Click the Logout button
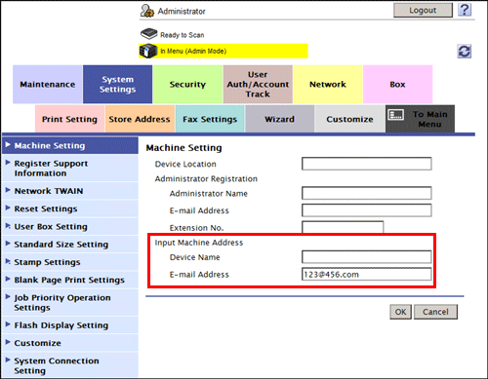This screenshot has height=379, width=488. 423,11
